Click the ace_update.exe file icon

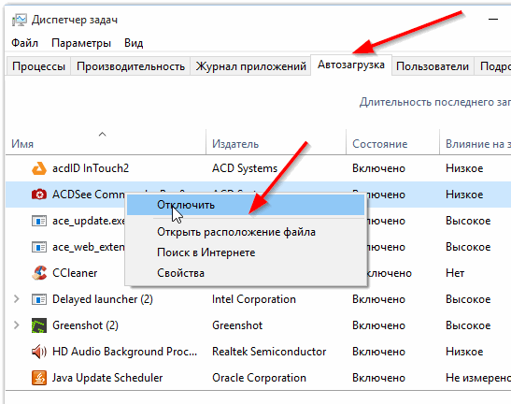(39, 221)
